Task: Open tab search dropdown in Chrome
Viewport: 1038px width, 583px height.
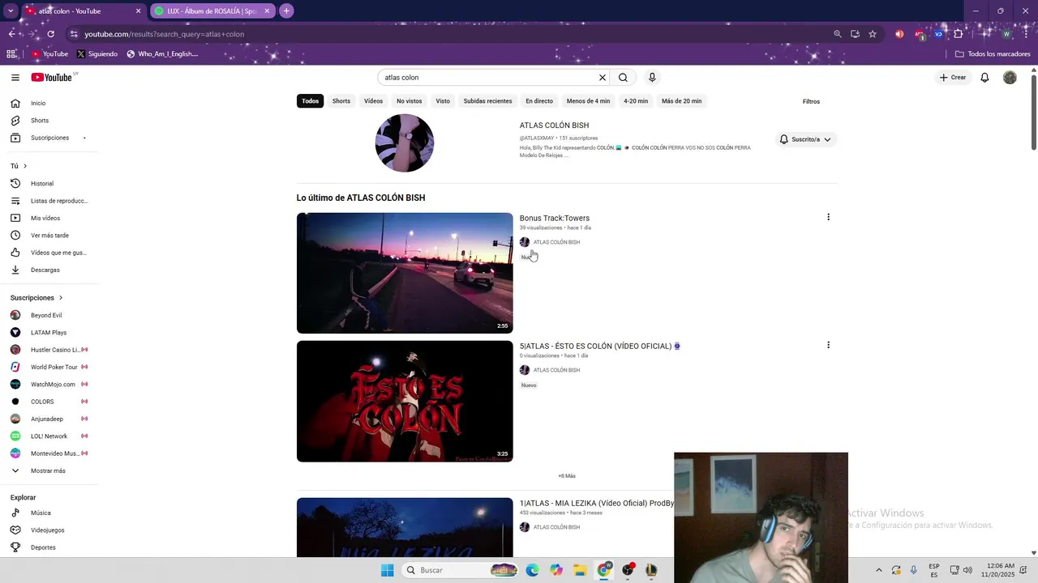Action: click(x=11, y=11)
